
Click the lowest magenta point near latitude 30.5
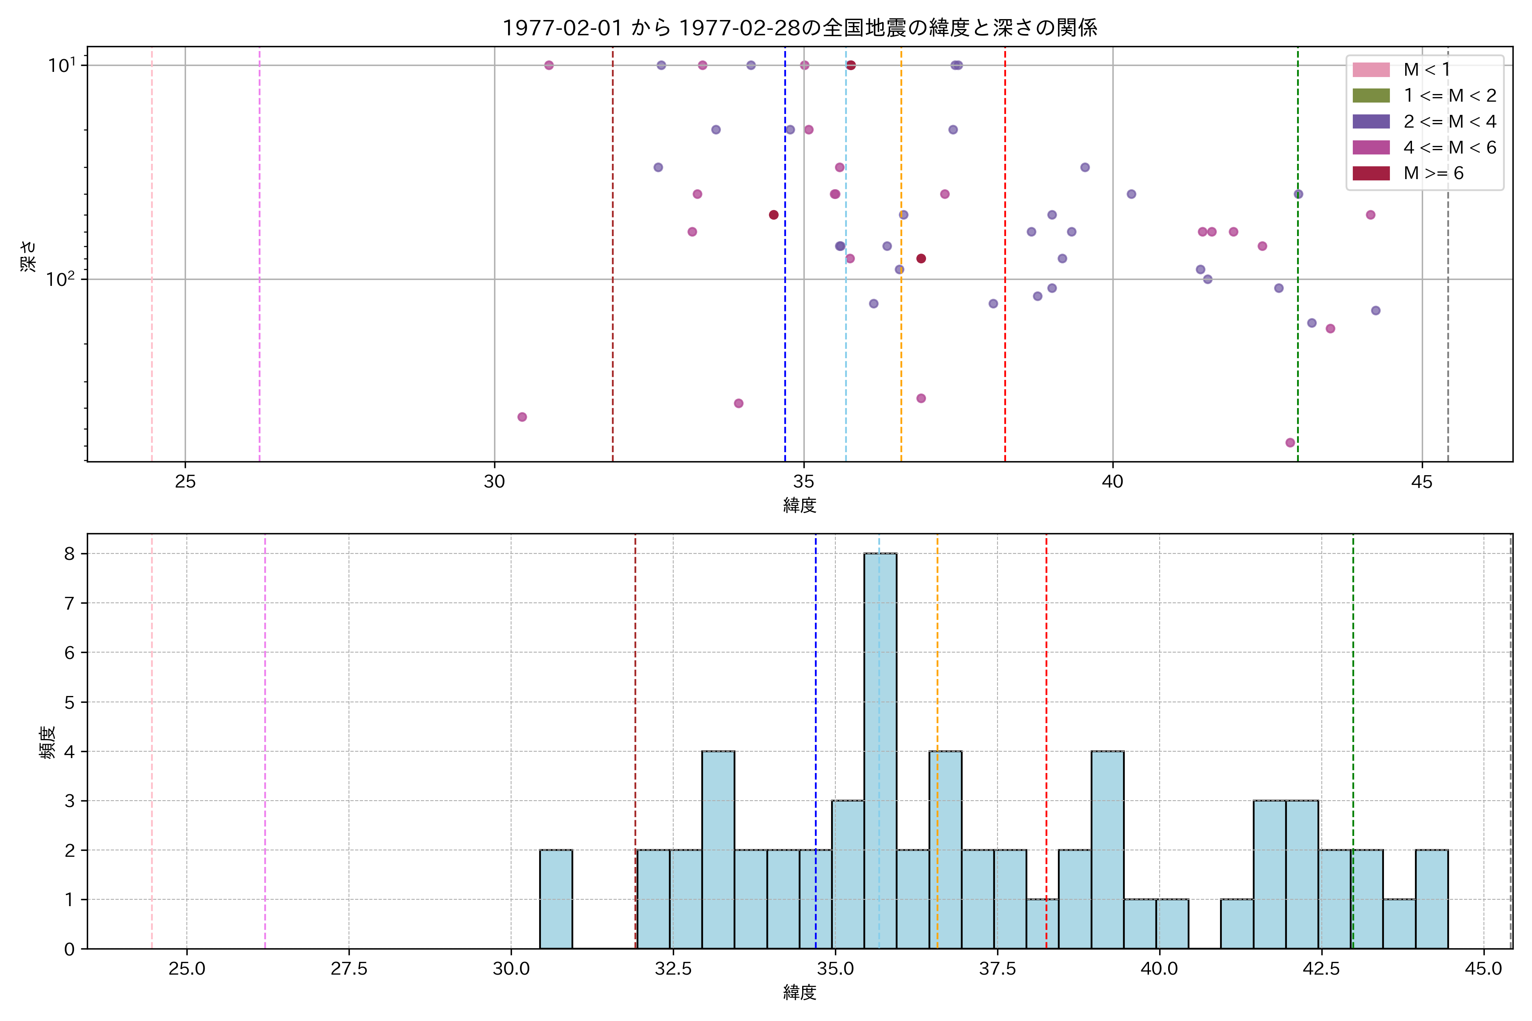[x=522, y=417]
